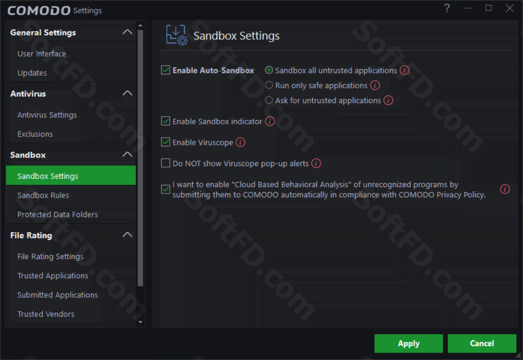Toggle Cloud Based Behavioral Analysis checkbox

click(x=166, y=189)
